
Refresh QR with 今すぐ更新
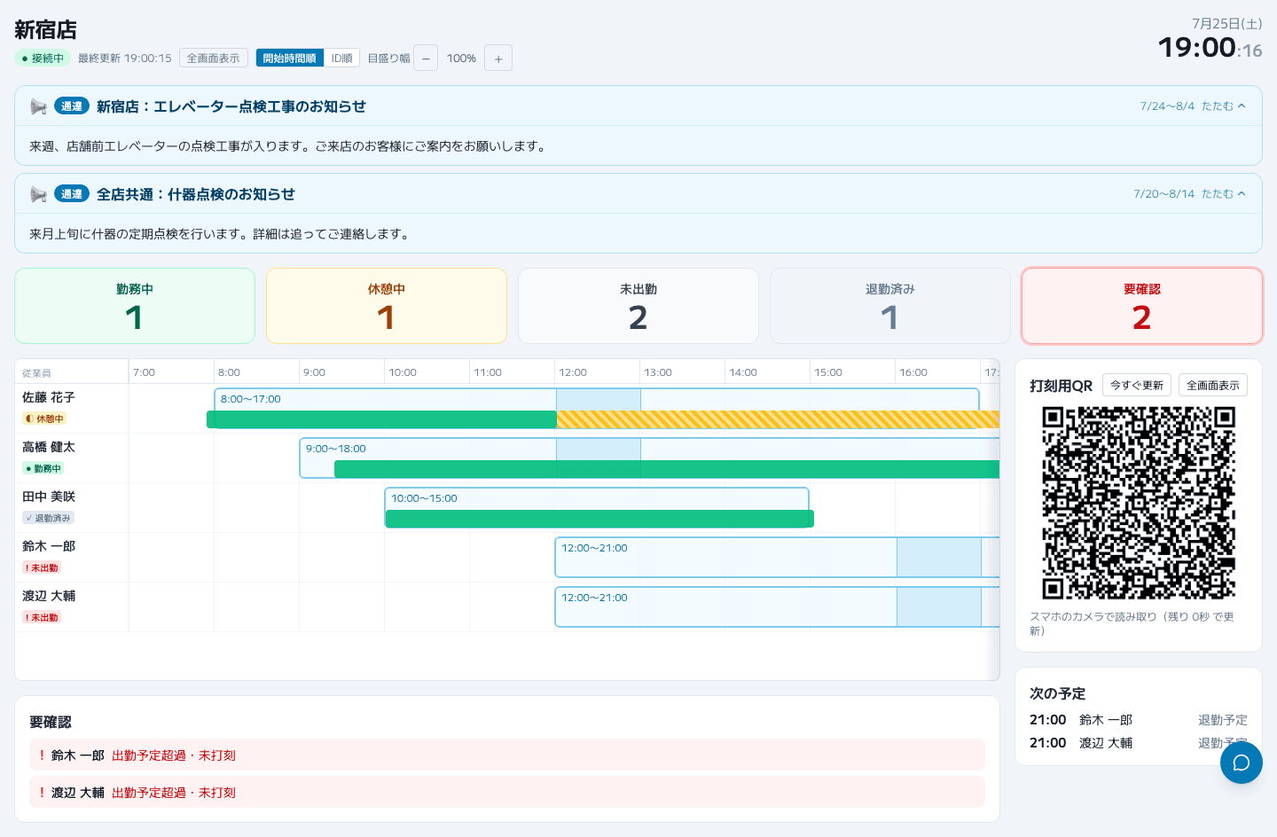coord(1137,386)
